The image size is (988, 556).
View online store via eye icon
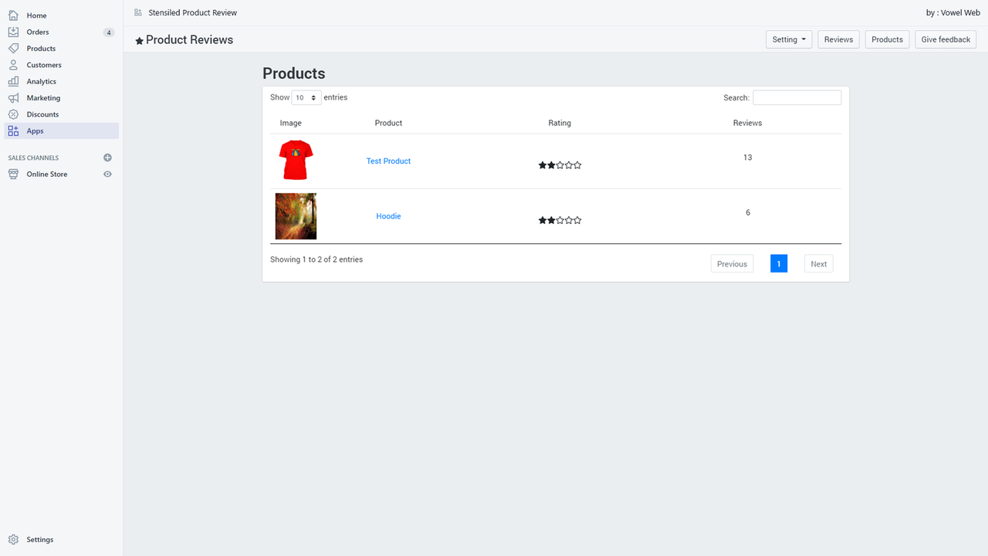pyautogui.click(x=107, y=175)
